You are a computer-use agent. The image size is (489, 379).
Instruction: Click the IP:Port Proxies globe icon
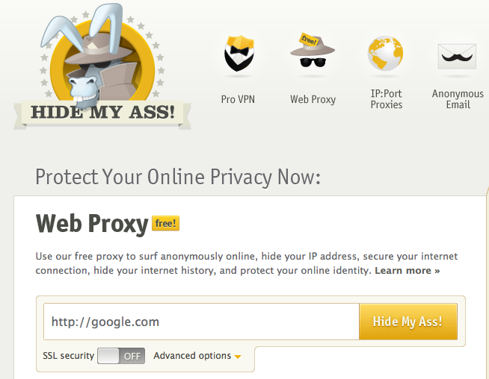point(386,53)
